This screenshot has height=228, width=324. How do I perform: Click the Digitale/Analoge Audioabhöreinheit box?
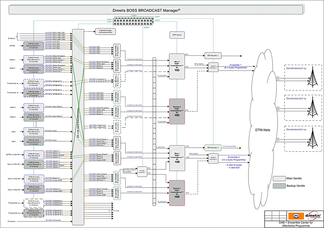tap(105, 31)
